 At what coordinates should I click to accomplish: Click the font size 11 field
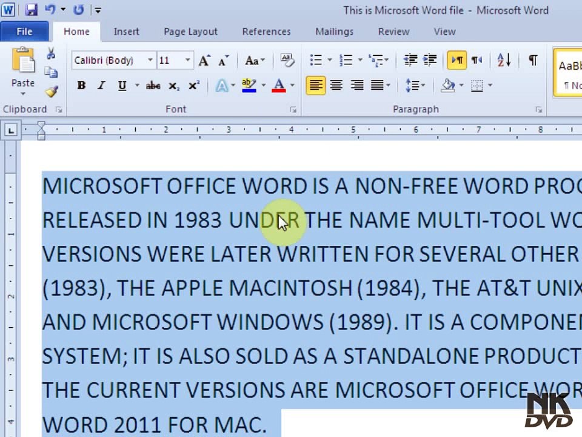[x=170, y=60]
